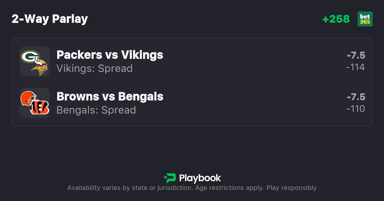Click the green Playbook logo icon
384x201 pixels.
[x=170, y=178]
